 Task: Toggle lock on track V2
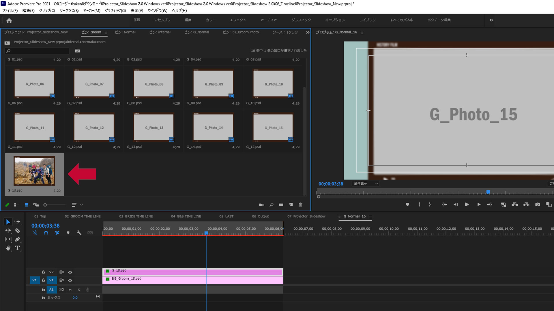tap(43, 272)
